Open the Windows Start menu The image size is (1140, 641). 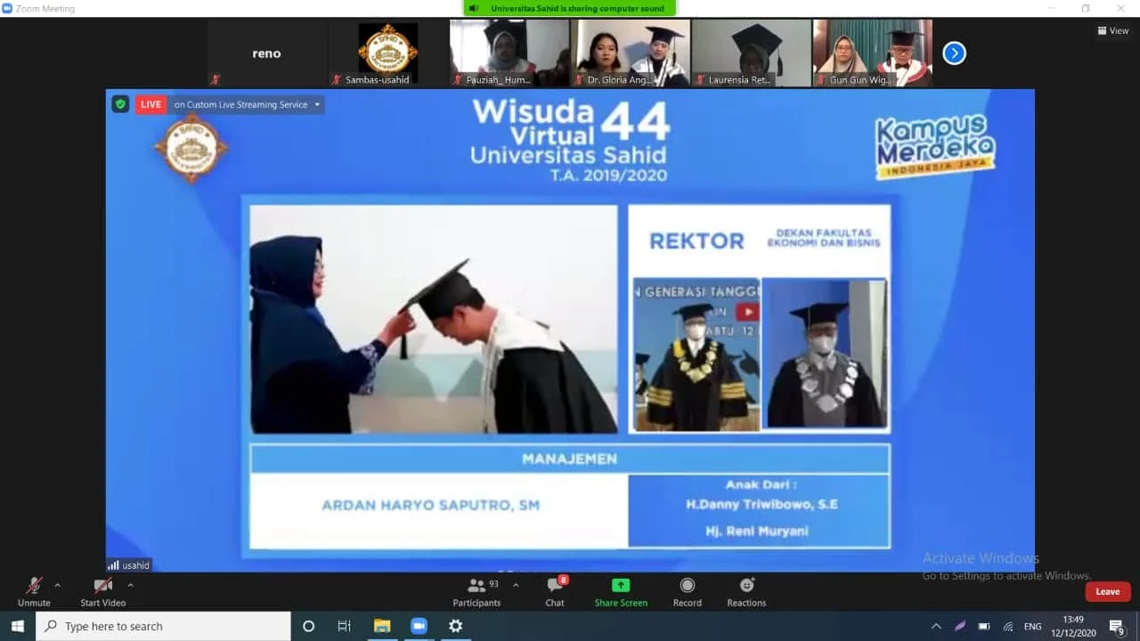click(18, 626)
